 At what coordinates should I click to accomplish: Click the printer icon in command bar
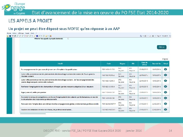[x=153, y=36]
